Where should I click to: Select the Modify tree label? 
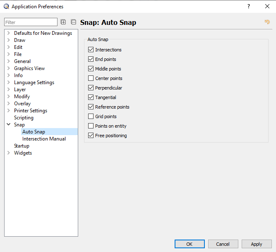click(22, 97)
